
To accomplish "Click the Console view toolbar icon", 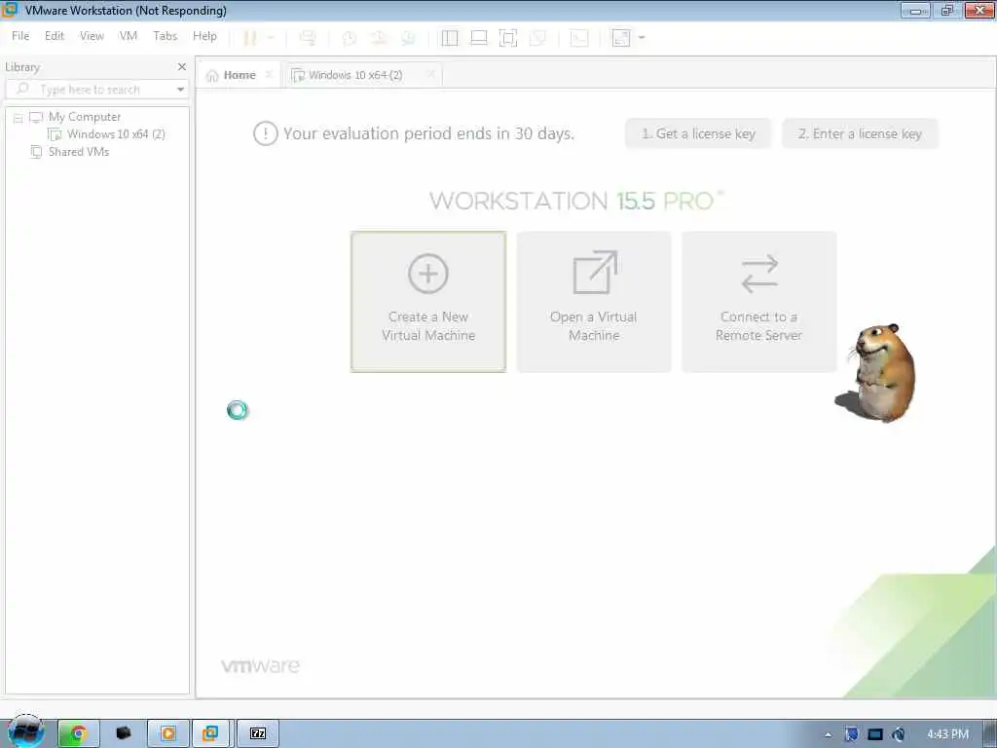I will coord(578,38).
